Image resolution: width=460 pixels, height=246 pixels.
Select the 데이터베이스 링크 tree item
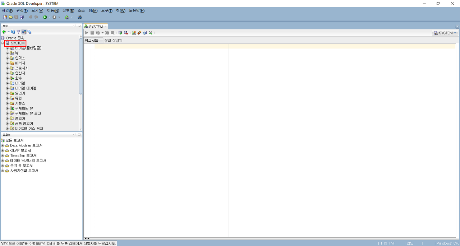coord(29,129)
